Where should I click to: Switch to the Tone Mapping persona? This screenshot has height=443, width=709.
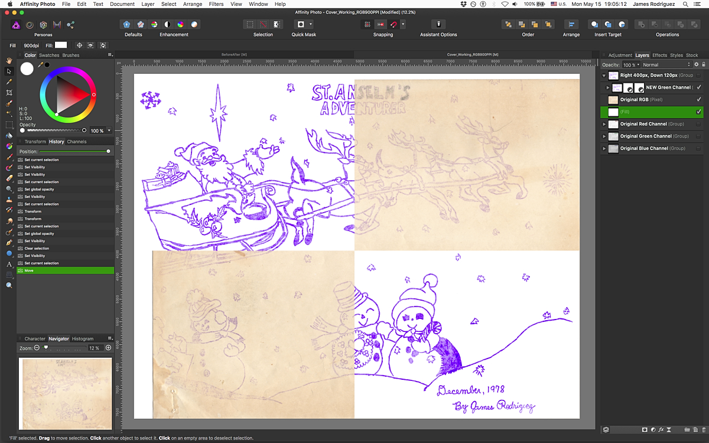tap(57, 25)
